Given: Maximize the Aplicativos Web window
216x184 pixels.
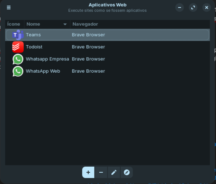Looking at the screenshot, I should [x=193, y=7].
